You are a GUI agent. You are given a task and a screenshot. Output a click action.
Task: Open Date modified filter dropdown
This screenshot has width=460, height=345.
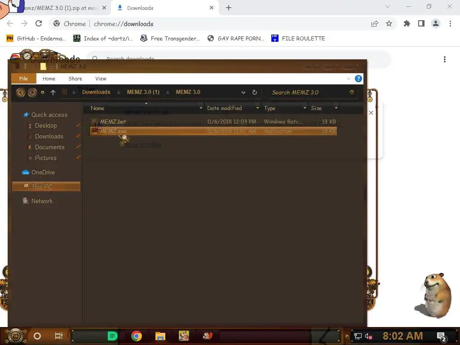point(257,108)
